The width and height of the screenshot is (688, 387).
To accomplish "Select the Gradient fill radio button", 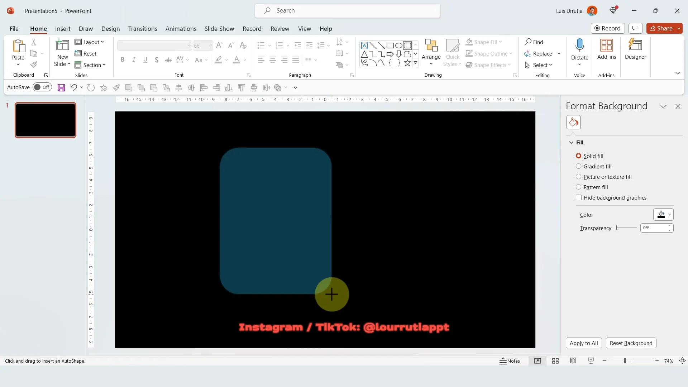I will (x=578, y=166).
